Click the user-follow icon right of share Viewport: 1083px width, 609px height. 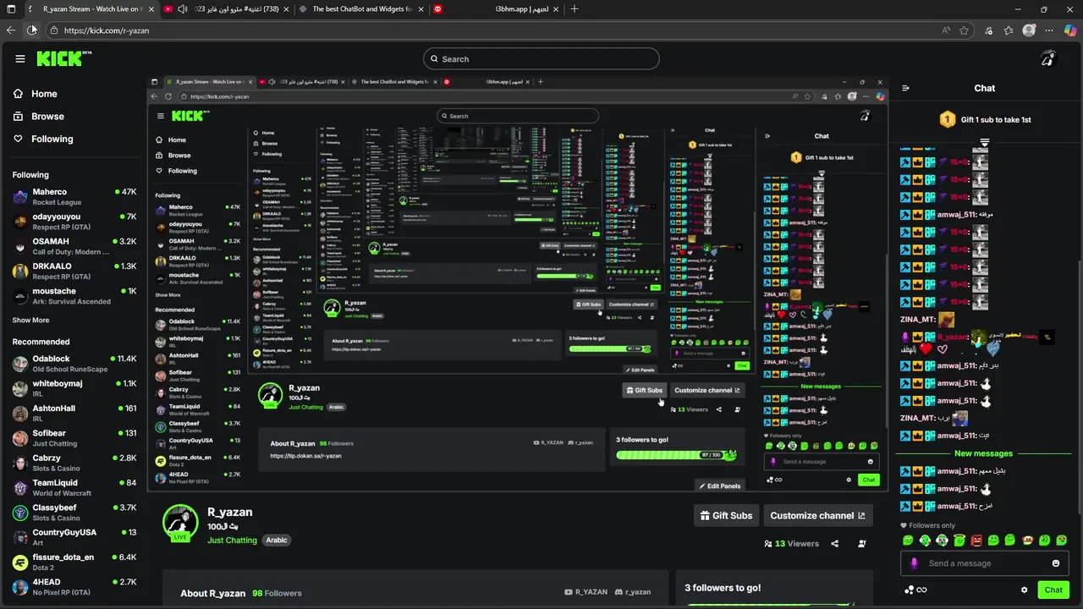862,544
